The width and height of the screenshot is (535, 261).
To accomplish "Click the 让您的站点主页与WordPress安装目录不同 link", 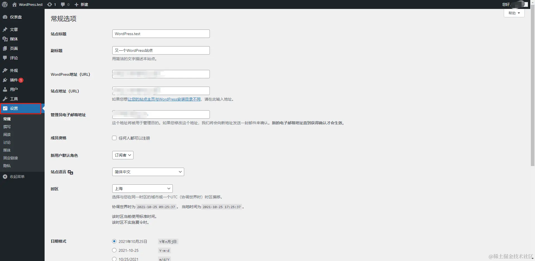I will pyautogui.click(x=164, y=99).
